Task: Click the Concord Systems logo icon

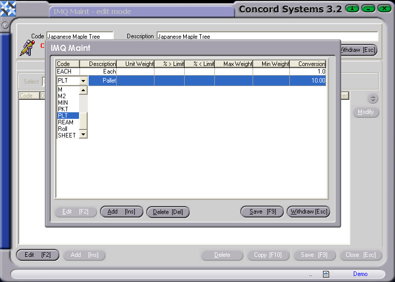Action: (x=8, y=9)
